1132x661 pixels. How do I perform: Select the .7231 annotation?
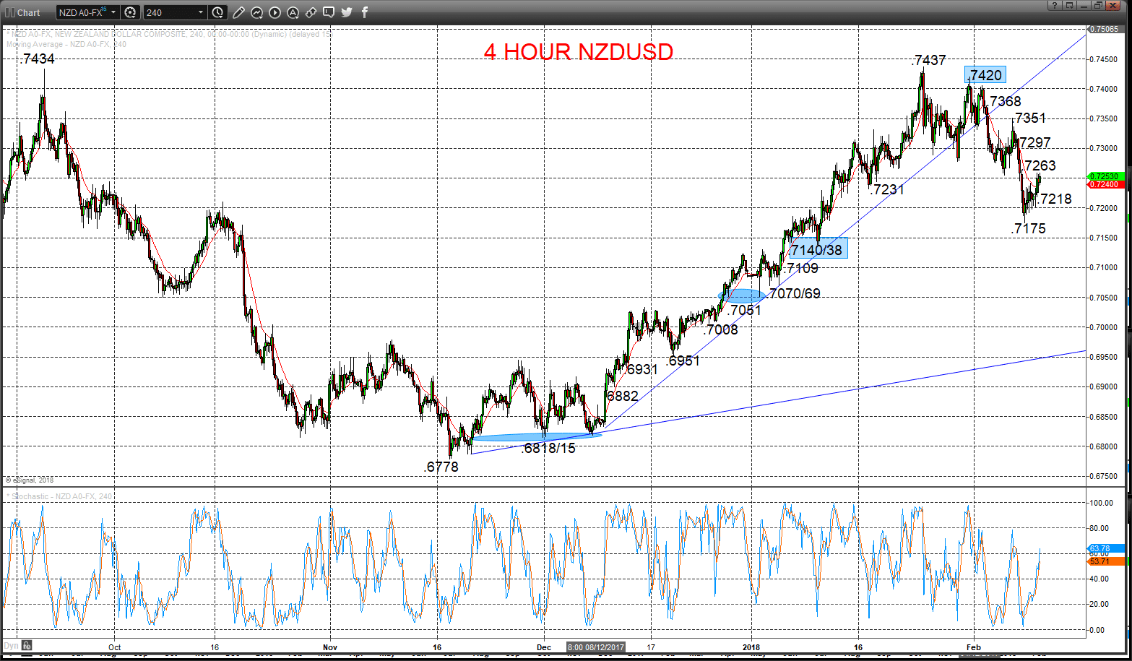[888, 189]
